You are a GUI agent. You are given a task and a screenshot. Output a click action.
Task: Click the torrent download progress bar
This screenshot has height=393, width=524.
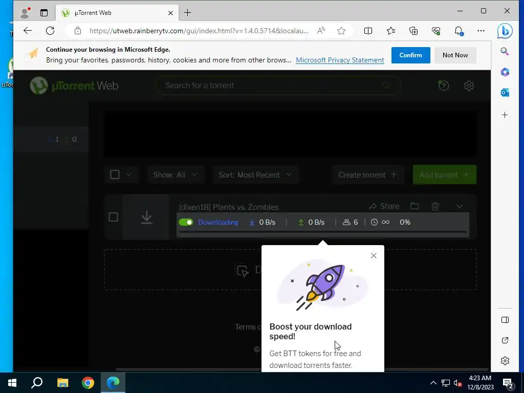click(322, 232)
